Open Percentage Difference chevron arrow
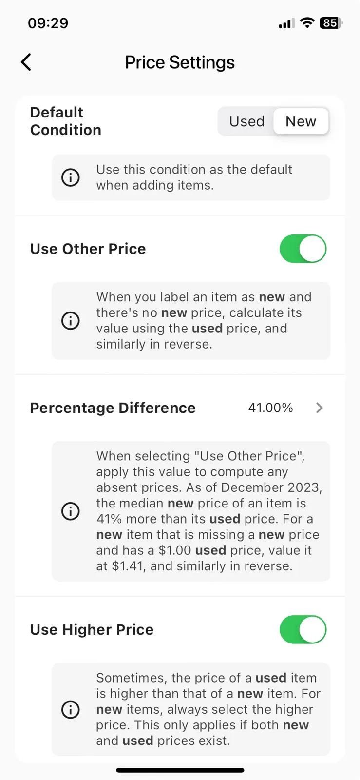This screenshot has width=360, height=780. click(320, 408)
